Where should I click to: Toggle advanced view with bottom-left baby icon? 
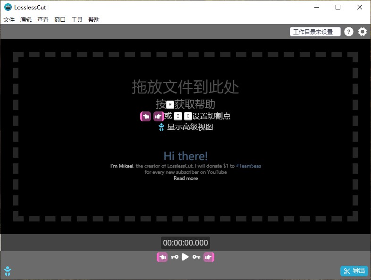[x=8, y=271]
